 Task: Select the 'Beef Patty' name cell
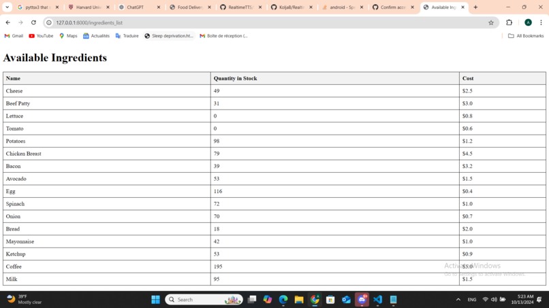click(107, 103)
